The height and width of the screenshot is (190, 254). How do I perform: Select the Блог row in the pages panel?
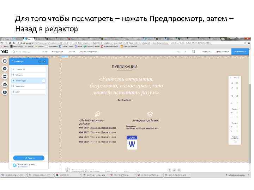(x=29, y=92)
